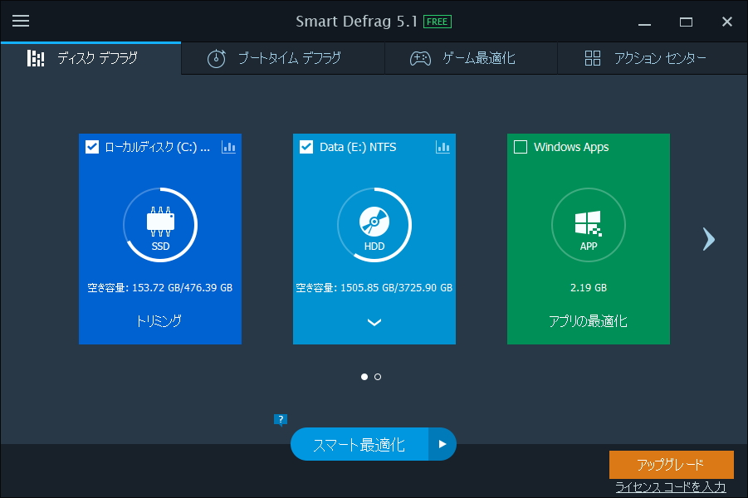
Task: Select the second page indicator dot
Action: (378, 376)
